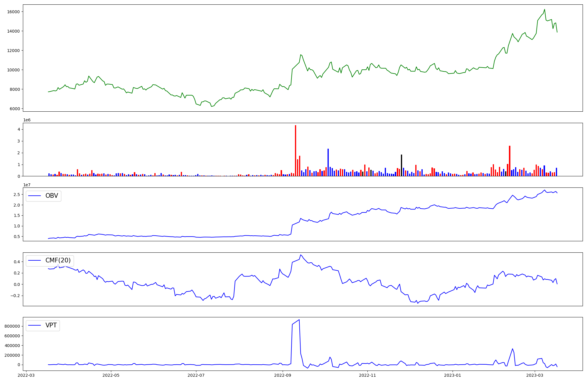Screen dimensions: 587x382
Task: Click the 2022-09 x-axis date label
Action: [x=283, y=375]
